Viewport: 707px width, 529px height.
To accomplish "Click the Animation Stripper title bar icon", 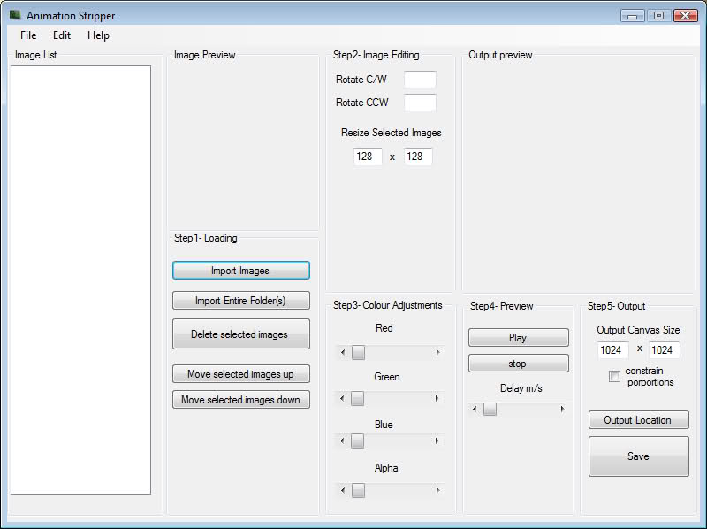I will point(15,15).
